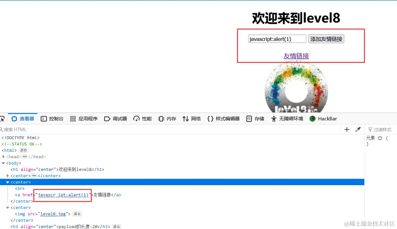This screenshot has width=397, height=229.
Task: Click the ellipsis badge inside head tag
Action: pyautogui.click(x=25, y=157)
